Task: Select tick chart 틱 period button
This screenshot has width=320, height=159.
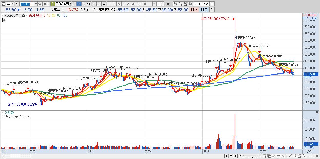Action: coord(104,4)
